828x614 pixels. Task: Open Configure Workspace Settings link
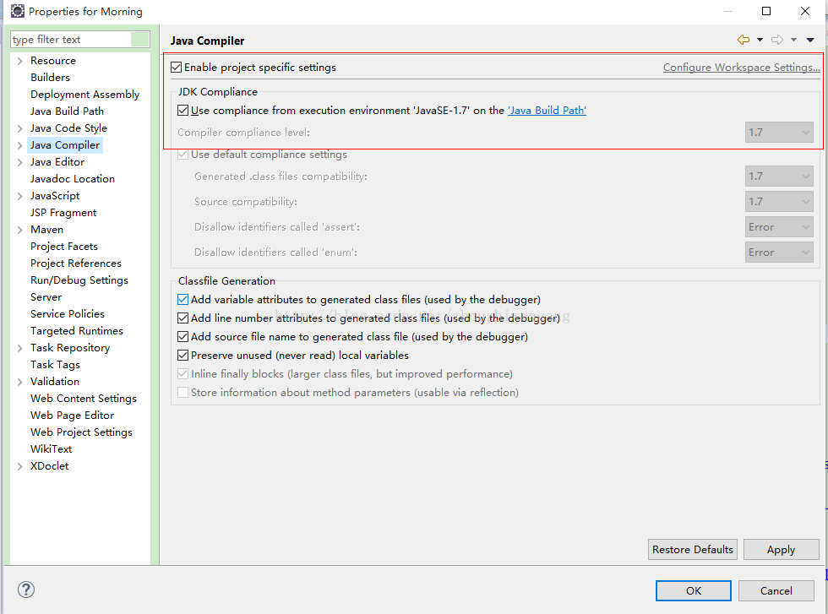point(742,68)
